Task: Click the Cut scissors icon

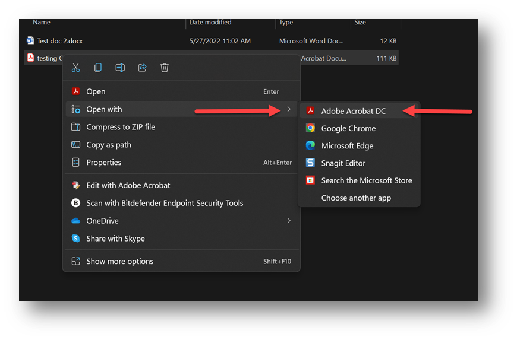Action: coord(75,68)
